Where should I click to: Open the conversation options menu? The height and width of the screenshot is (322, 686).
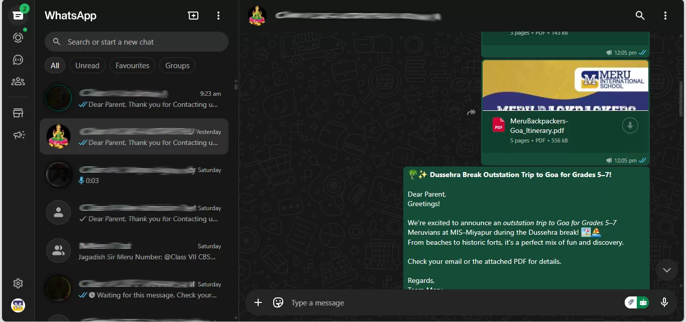click(x=665, y=16)
